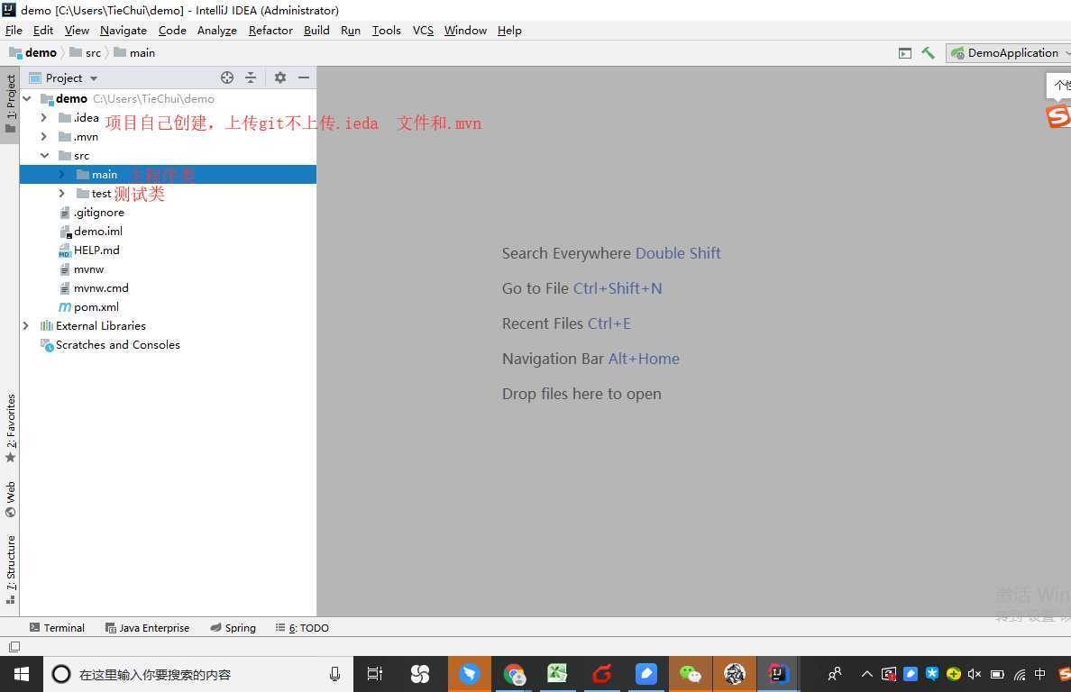Open the VCS menu
Screen dimensions: 1071x692
tap(423, 30)
